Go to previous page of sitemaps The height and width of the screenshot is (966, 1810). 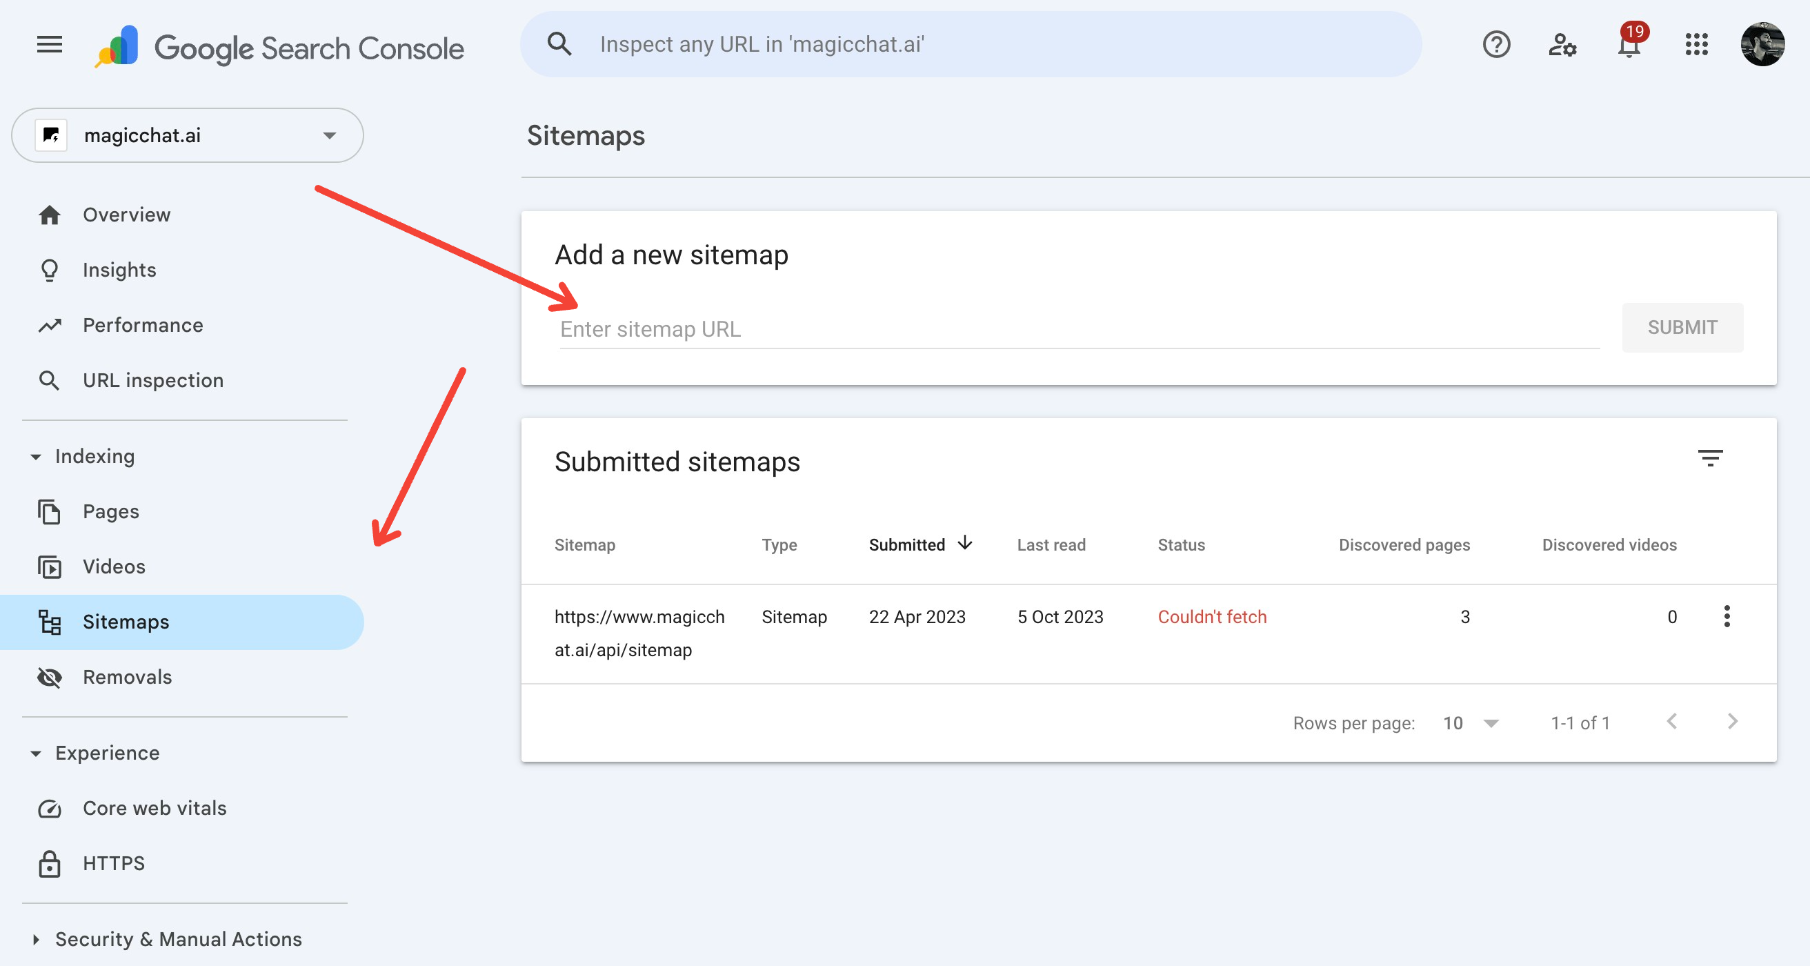pyautogui.click(x=1671, y=721)
